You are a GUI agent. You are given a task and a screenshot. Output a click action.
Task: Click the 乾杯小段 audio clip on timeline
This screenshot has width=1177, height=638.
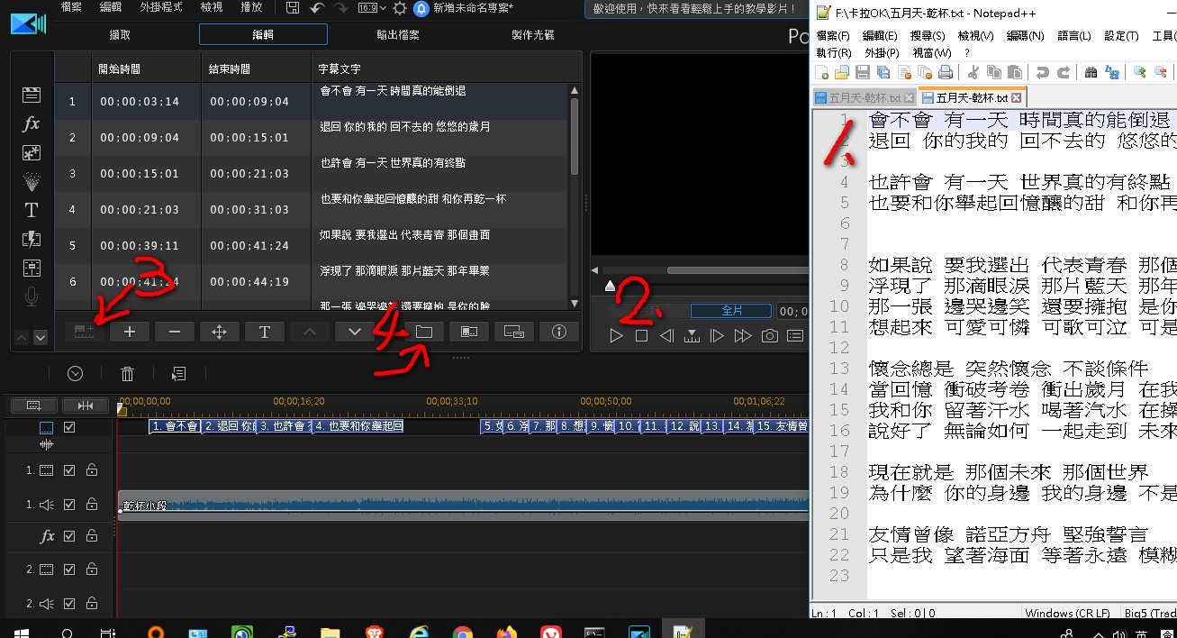(450, 505)
